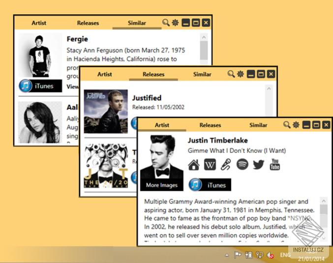Click the More Images button
Image resolution: width=333 pixels, height=263 pixels.
pos(162,185)
